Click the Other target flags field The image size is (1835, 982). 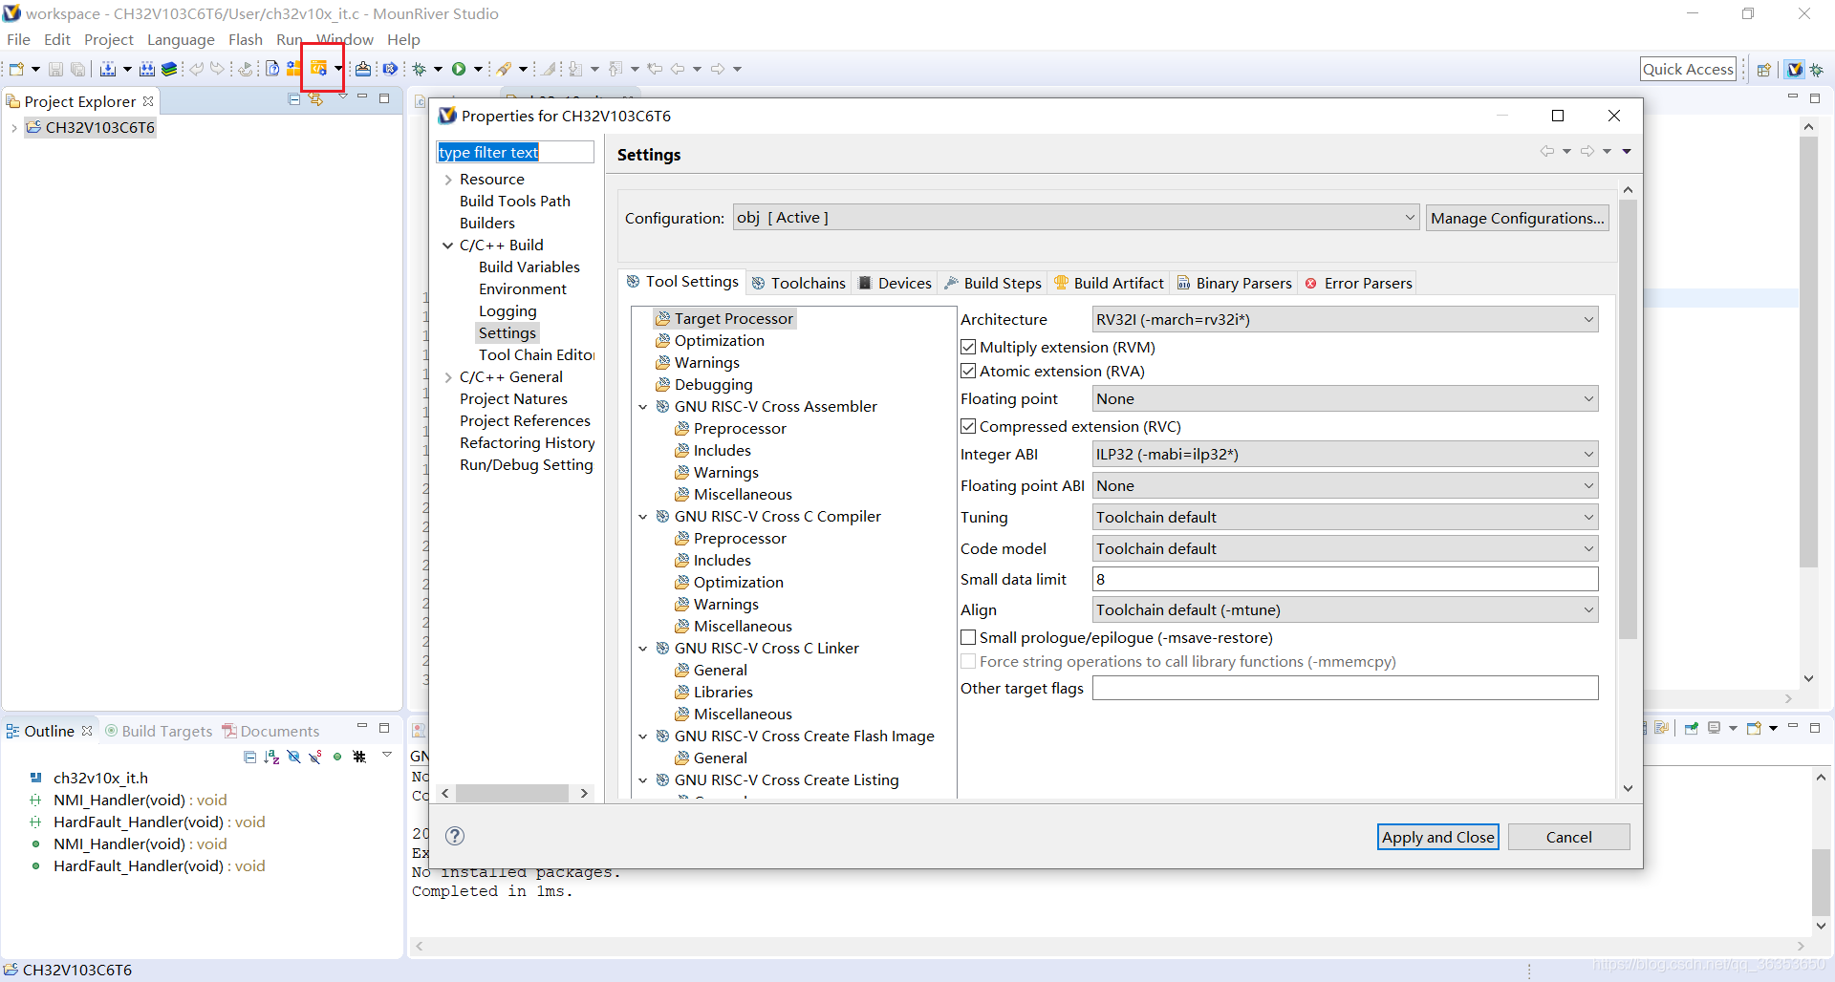coord(1345,688)
